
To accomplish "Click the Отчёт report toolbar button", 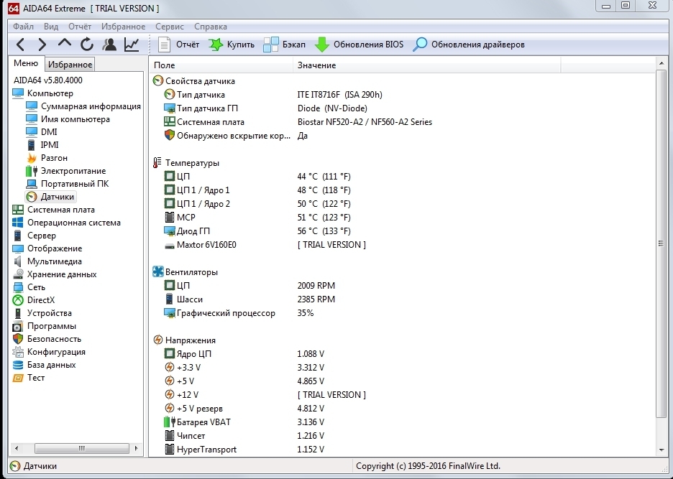I will (180, 45).
